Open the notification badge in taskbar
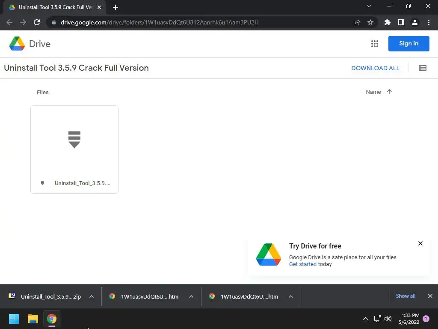The image size is (438, 329). coord(426,319)
